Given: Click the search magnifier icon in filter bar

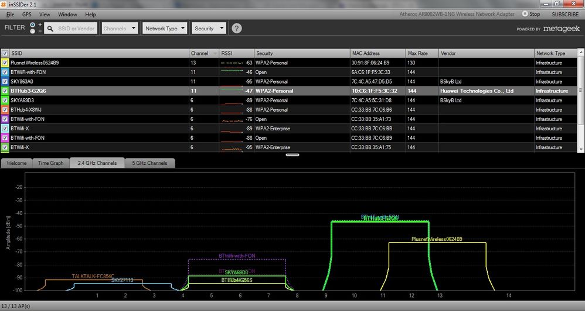Looking at the screenshot, I should pos(50,28).
